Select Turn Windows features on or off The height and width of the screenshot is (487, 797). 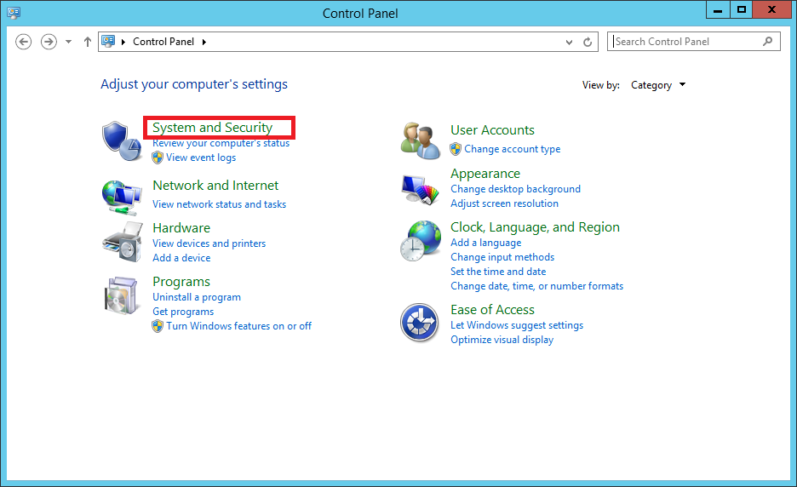(238, 326)
